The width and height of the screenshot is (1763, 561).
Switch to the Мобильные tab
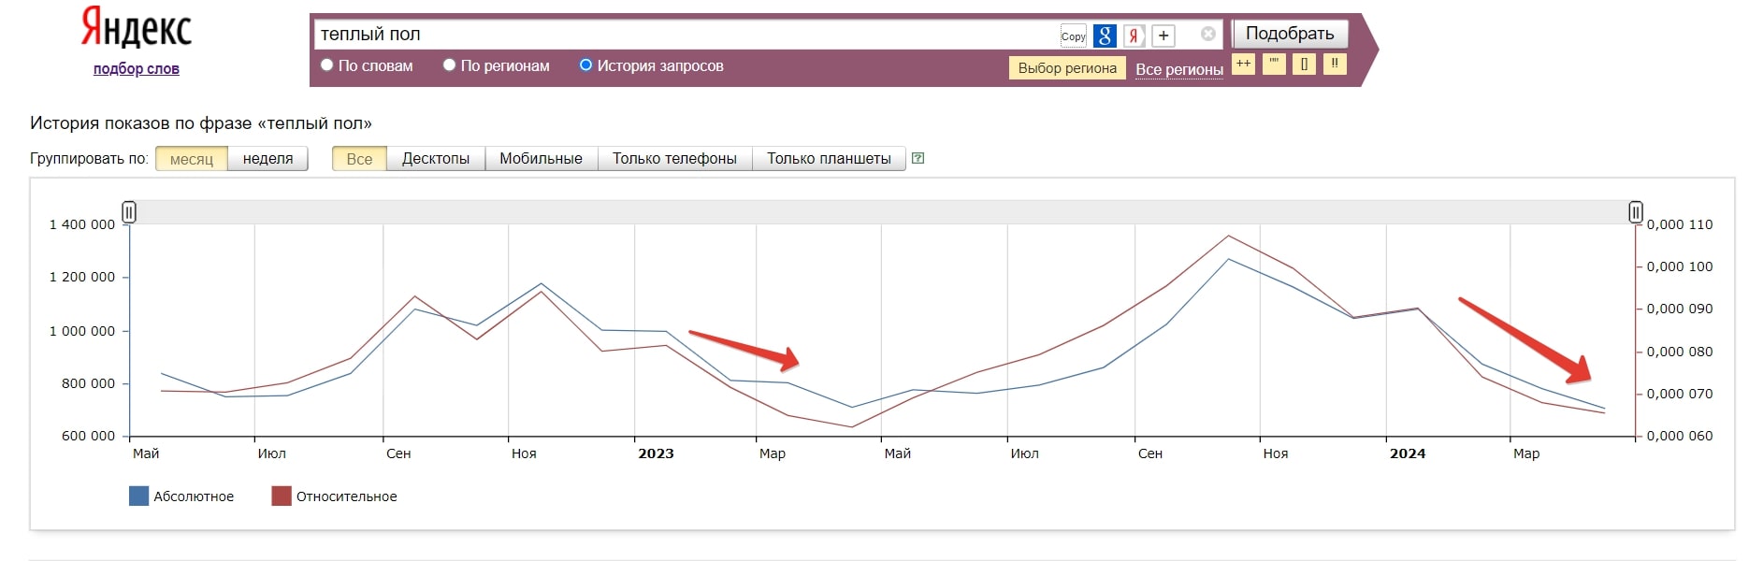(x=541, y=159)
